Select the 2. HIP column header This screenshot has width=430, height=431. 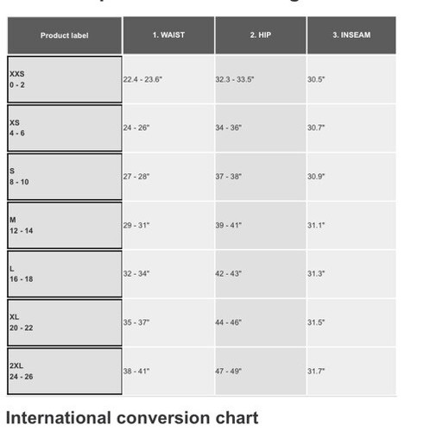click(x=261, y=35)
